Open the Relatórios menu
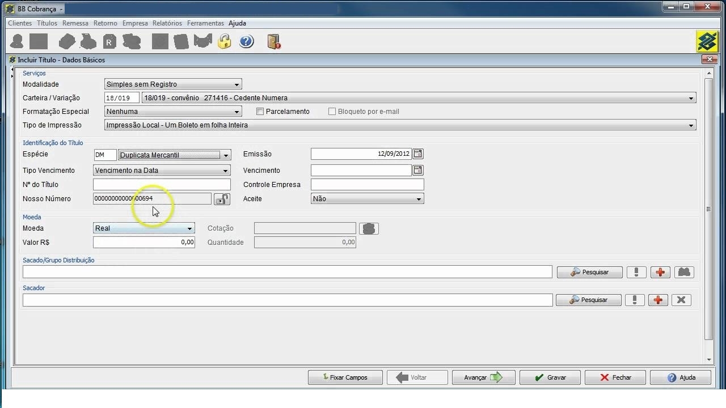726x408 pixels. click(167, 23)
